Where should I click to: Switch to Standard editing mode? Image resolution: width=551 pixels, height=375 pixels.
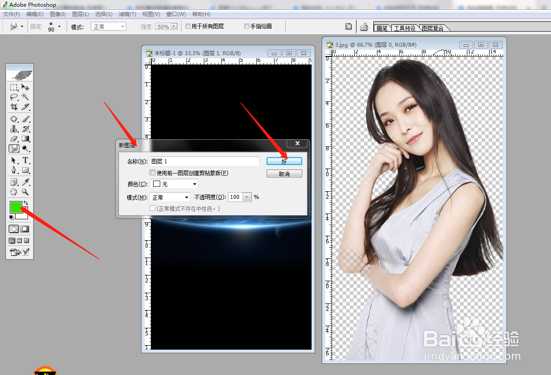pyautogui.click(x=14, y=229)
